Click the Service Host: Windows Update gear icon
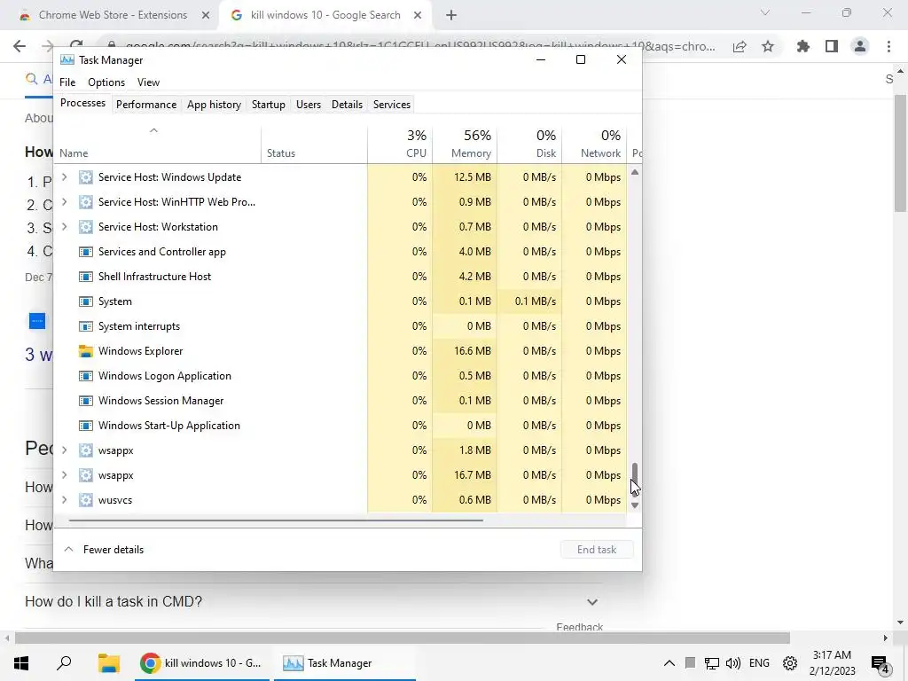The width and height of the screenshot is (908, 681). point(86,177)
